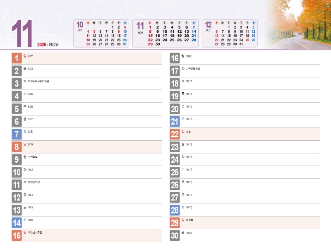Screen dimensions: 331x250
Task: Click the large purple 11 month number
Action: coord(22,34)
